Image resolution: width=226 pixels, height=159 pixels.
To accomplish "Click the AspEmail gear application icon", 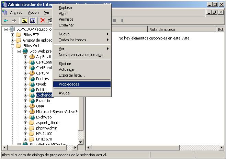I will pyautogui.click(x=32, y=57).
